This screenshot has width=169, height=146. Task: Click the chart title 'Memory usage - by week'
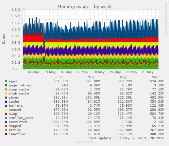85,7
